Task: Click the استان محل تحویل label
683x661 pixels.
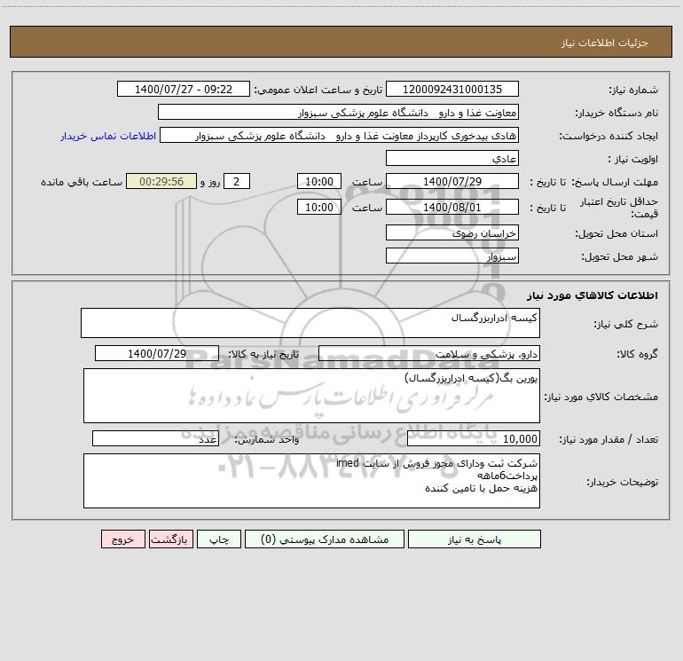Action: [x=616, y=233]
